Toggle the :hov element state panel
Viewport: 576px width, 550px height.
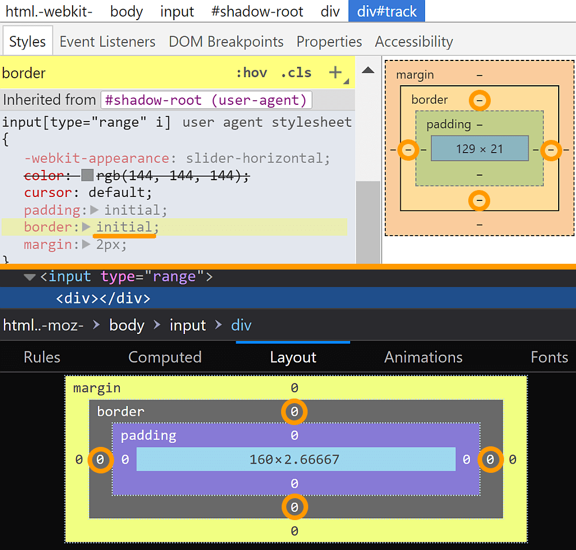(252, 73)
